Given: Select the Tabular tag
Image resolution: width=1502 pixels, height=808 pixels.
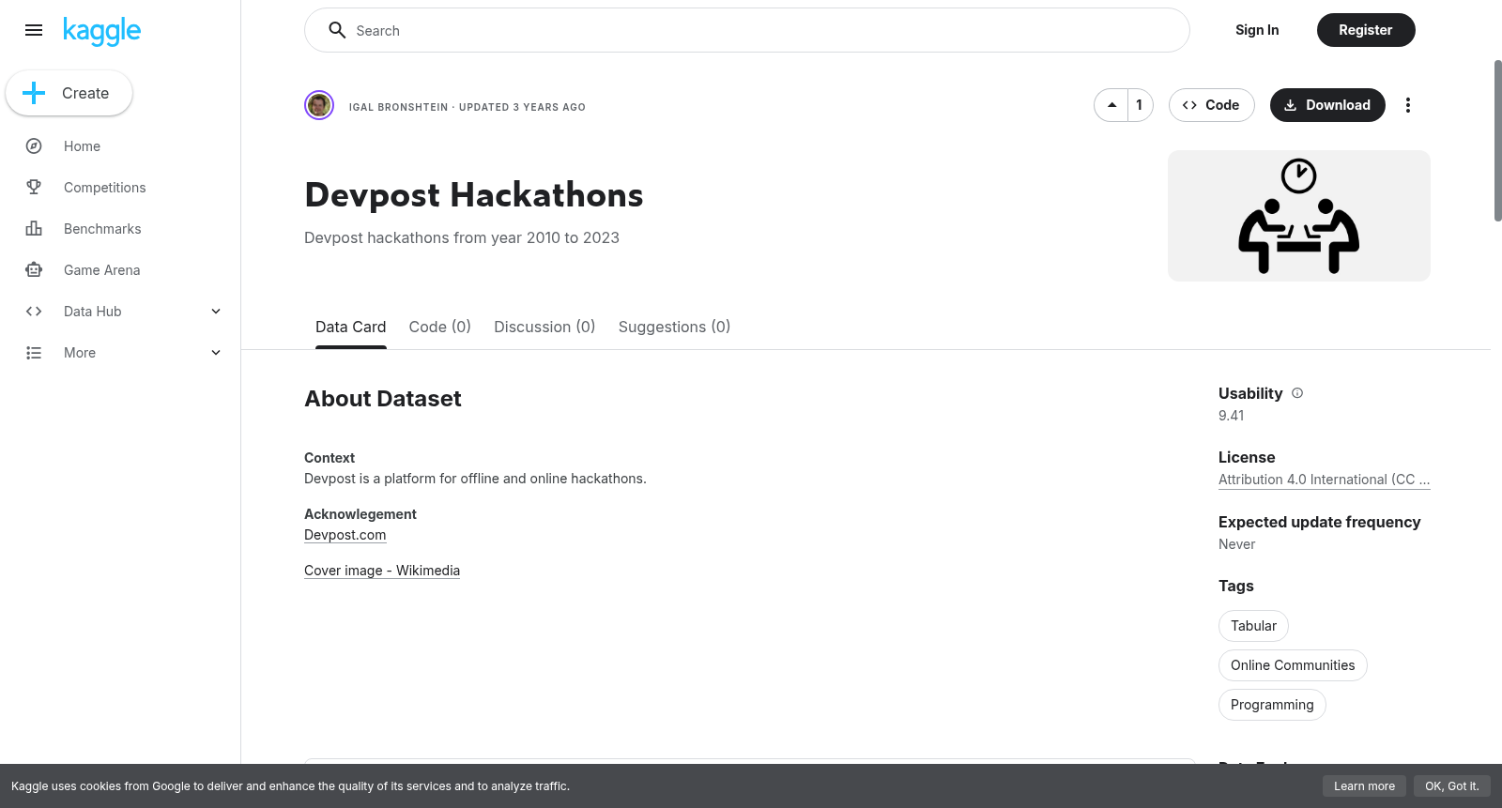Looking at the screenshot, I should pos(1254,626).
